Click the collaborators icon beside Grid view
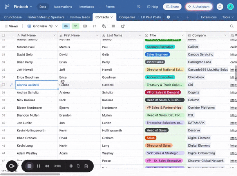This screenshot has width=237, height=176. (x=51, y=26)
